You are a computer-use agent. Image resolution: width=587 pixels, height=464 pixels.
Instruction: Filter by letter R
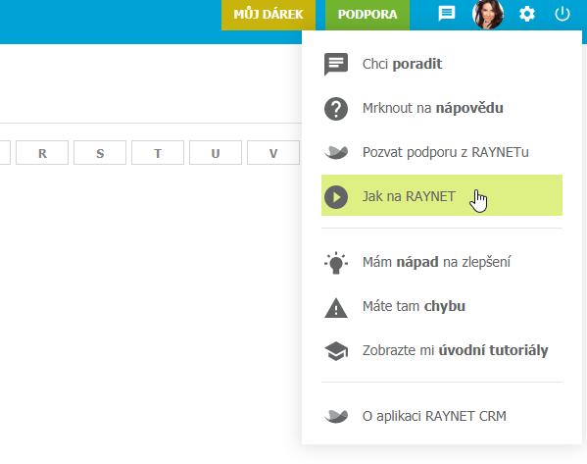pos(42,153)
